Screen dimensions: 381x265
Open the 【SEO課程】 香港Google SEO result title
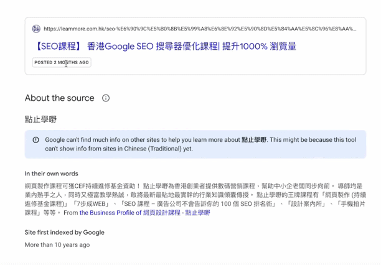(164, 46)
